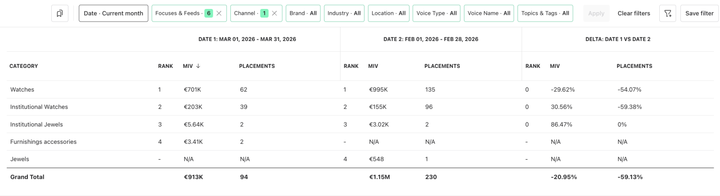Click the -59.13% total delta
The height and width of the screenshot is (196, 720).
click(x=630, y=177)
